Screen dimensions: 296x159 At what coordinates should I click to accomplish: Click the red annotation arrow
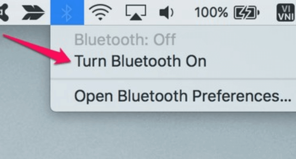[x=37, y=49]
